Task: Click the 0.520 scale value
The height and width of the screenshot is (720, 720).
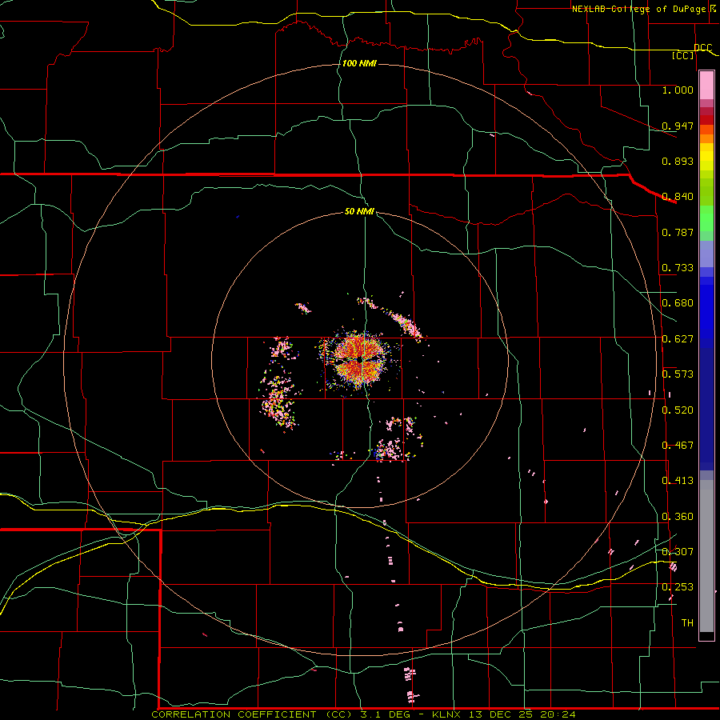Action: tap(678, 410)
